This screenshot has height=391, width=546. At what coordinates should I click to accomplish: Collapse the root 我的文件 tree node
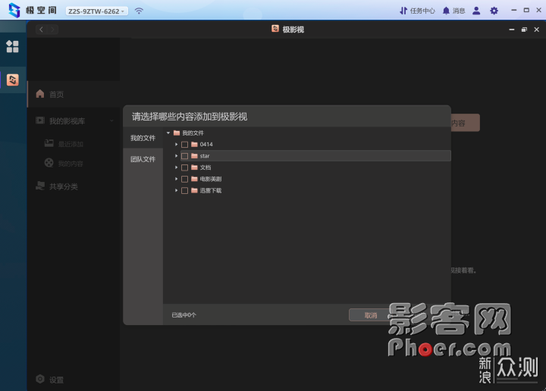click(x=168, y=133)
